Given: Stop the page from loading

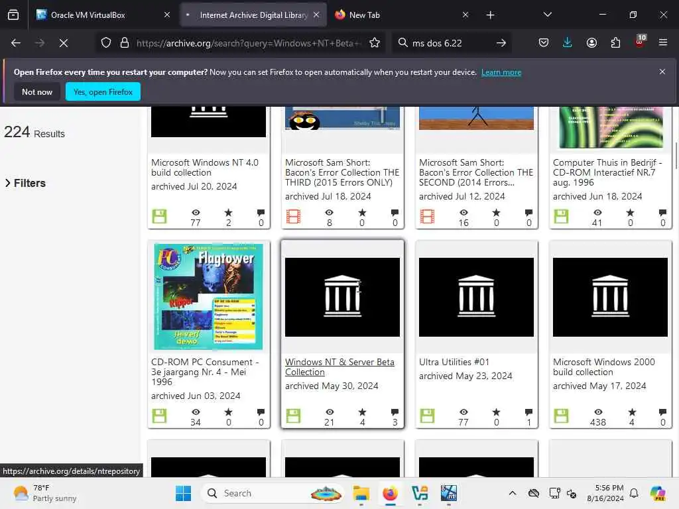Looking at the screenshot, I should tap(64, 43).
